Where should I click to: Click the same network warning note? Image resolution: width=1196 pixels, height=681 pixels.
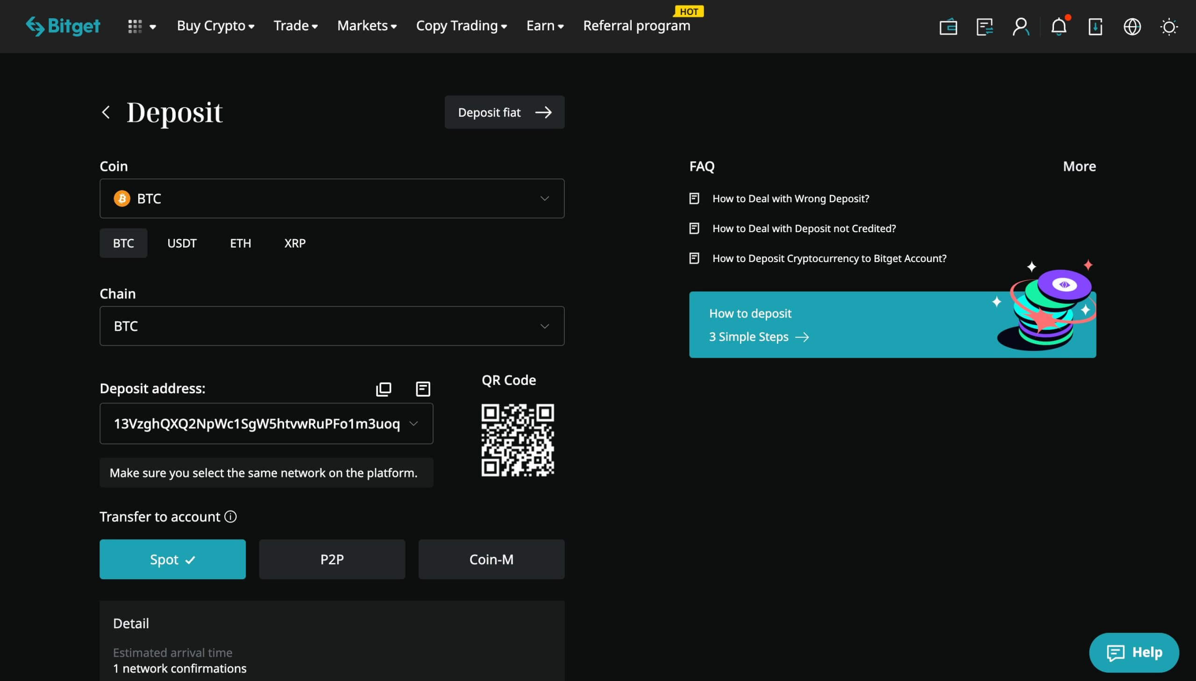click(266, 472)
